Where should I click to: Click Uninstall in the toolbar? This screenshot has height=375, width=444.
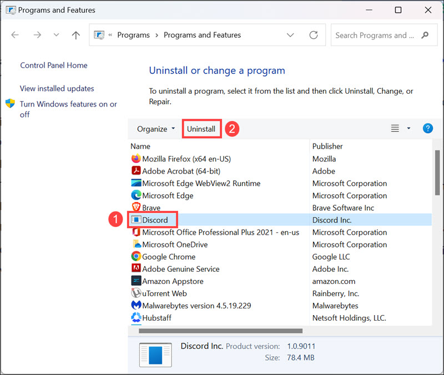click(x=201, y=129)
